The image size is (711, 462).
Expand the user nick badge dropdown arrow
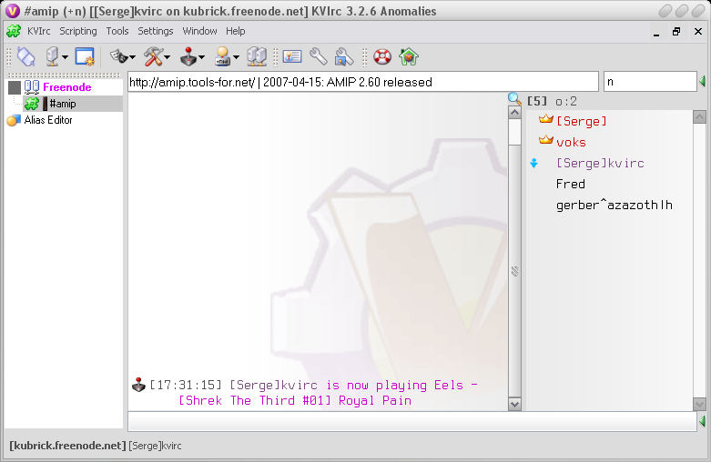click(x=237, y=57)
